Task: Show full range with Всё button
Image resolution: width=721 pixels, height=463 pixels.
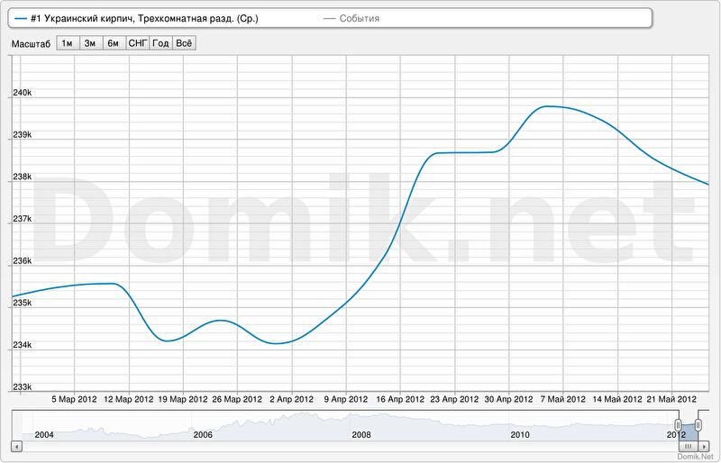Action: 184,42
